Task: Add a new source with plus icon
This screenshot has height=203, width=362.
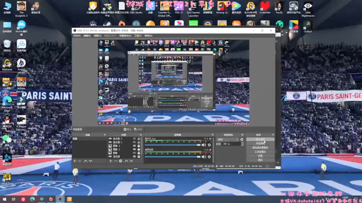Action: point(110,161)
